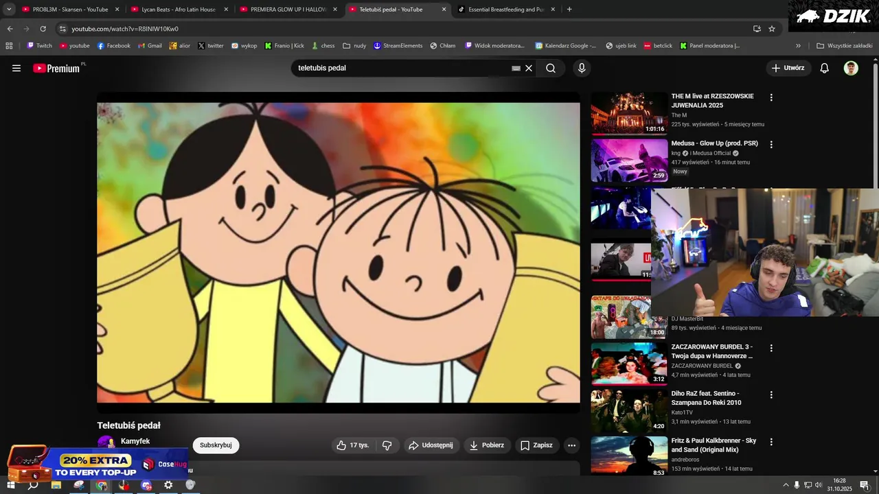Focus the YouTube search input field

[x=402, y=68]
